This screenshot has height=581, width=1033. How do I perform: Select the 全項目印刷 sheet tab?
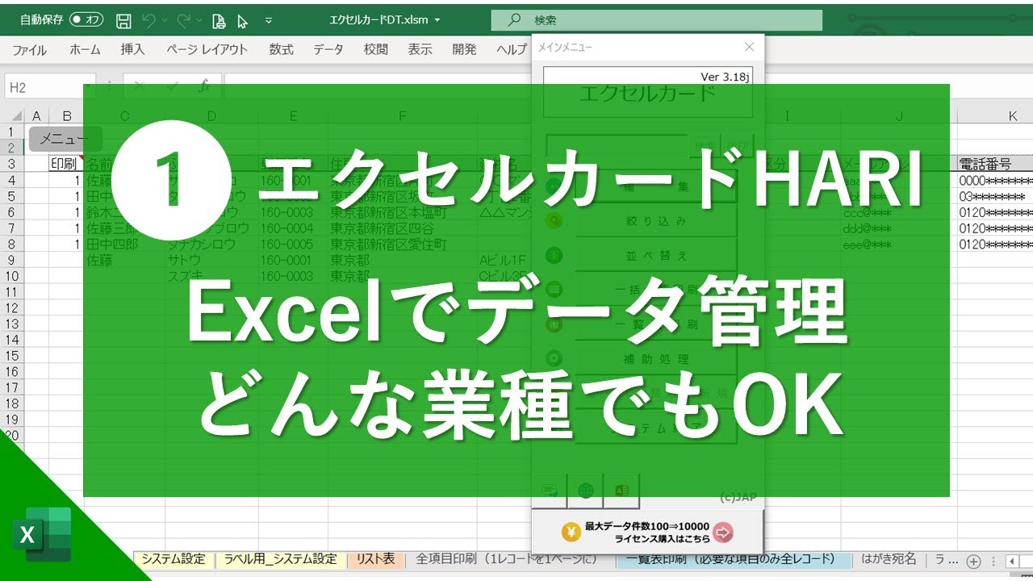pyautogui.click(x=507, y=559)
